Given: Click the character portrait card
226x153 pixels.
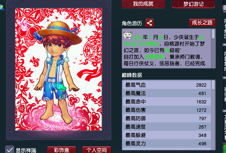Looking at the screenshot, I should (59, 69).
